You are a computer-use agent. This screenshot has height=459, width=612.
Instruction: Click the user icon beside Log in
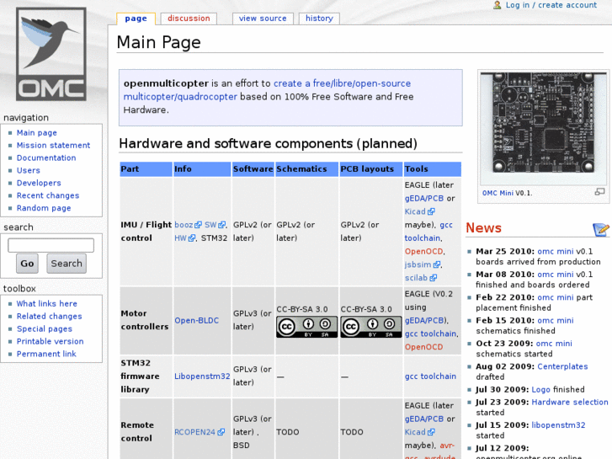click(498, 5)
